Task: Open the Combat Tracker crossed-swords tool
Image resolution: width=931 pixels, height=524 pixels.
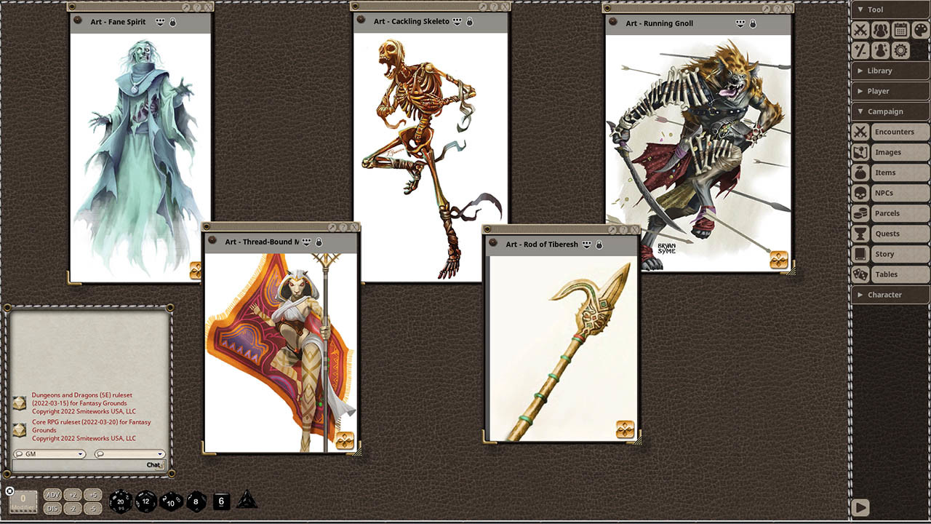Action: pyautogui.click(x=861, y=30)
